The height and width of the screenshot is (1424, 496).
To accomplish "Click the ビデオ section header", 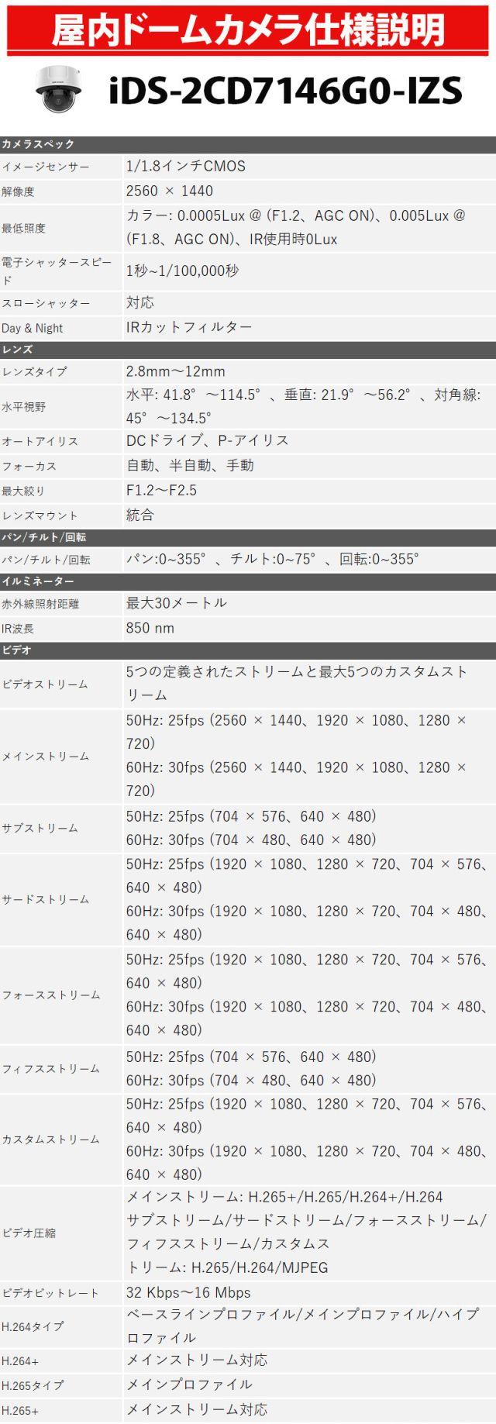I will point(16,650).
